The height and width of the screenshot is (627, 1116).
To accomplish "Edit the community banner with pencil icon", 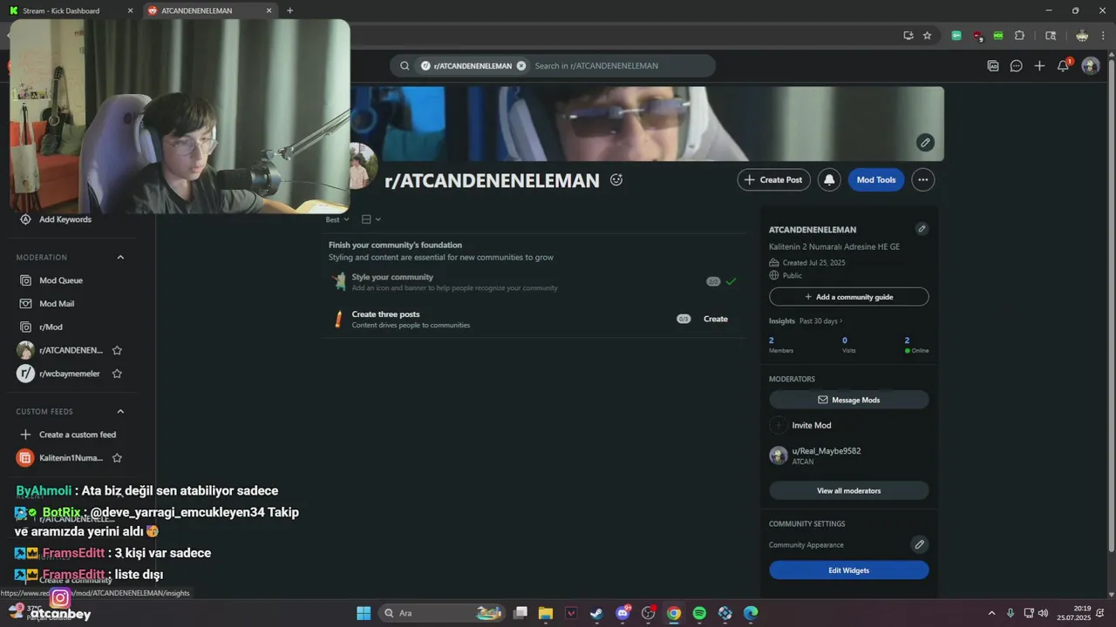I will click(x=926, y=142).
